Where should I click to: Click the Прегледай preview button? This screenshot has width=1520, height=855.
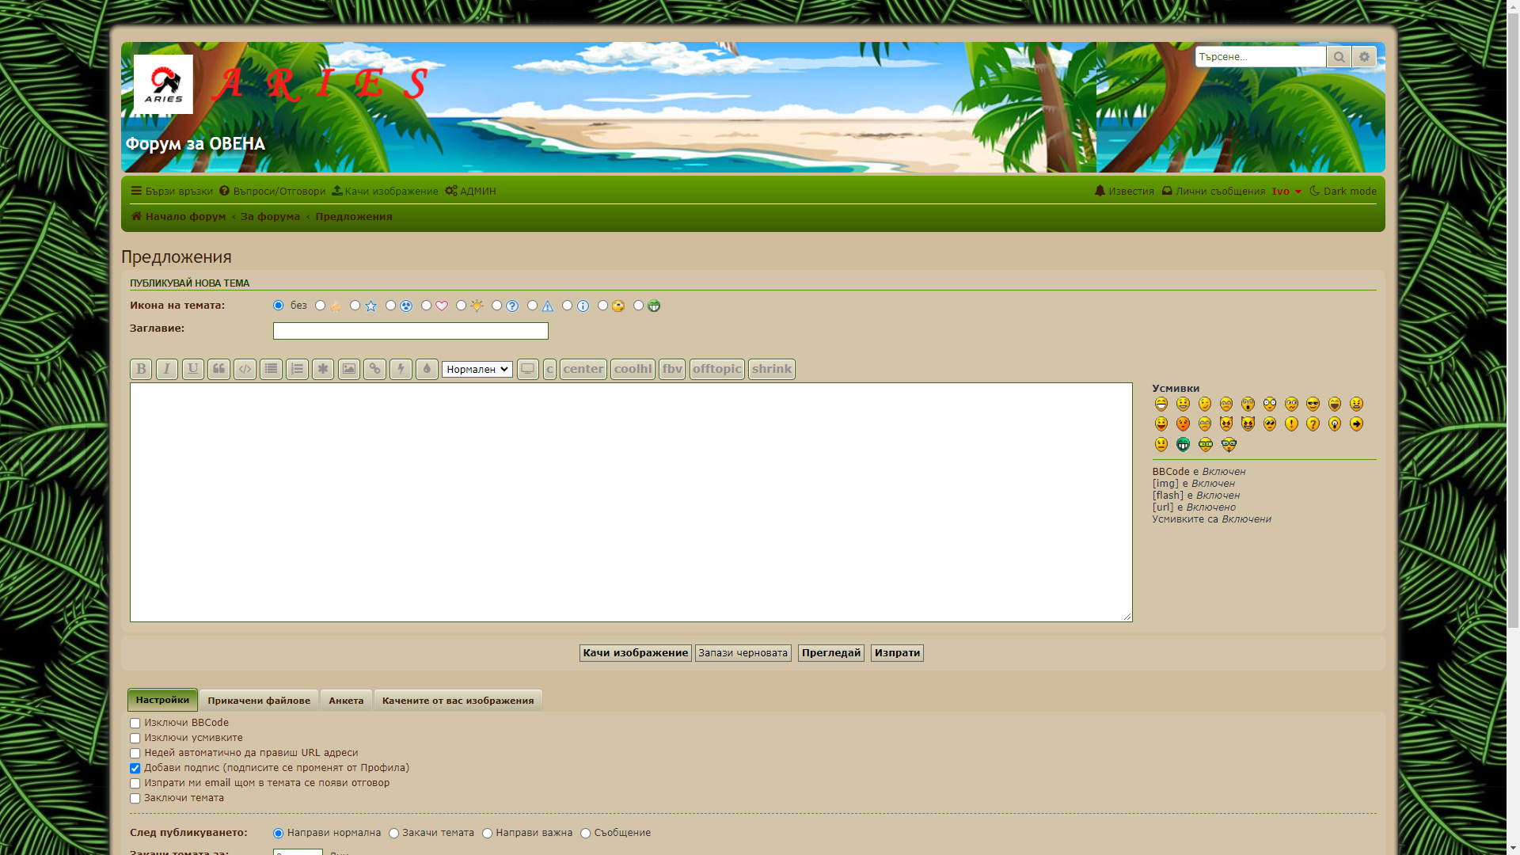pos(830,653)
